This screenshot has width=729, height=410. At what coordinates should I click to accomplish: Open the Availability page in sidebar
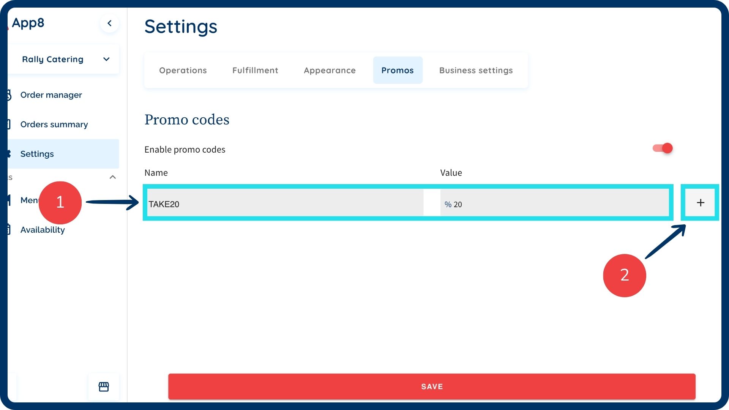point(43,230)
